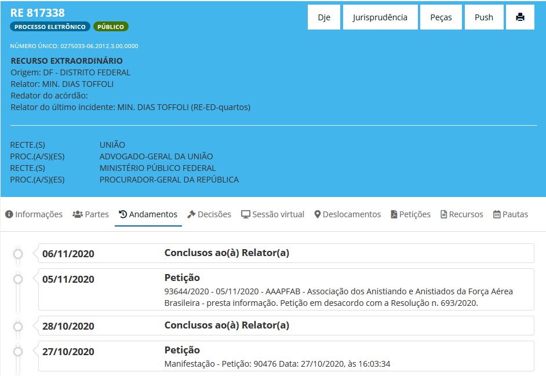Viewport: 546px width, 376px height.
Task: Click the Origem: DF - DISTRITO FEDERAL line
Action: pos(71,72)
